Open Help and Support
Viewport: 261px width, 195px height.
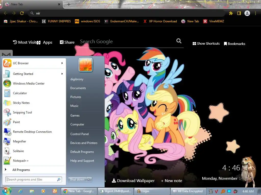point(82,161)
